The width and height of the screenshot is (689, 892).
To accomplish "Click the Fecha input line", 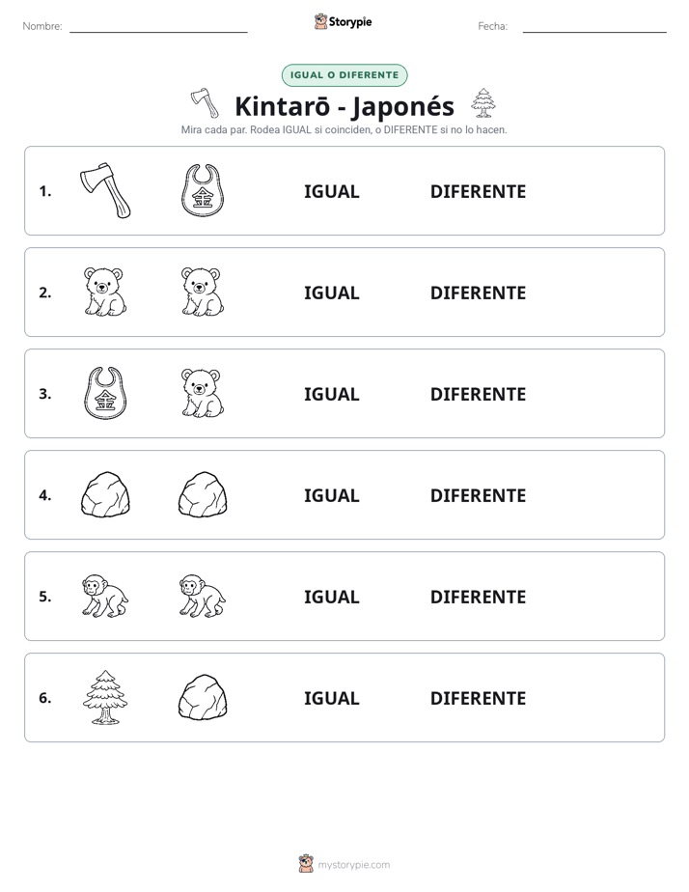I will point(594,27).
